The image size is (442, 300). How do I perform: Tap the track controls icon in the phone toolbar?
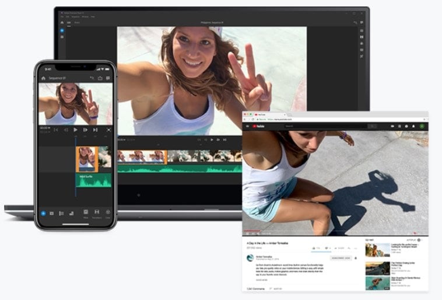(x=61, y=214)
